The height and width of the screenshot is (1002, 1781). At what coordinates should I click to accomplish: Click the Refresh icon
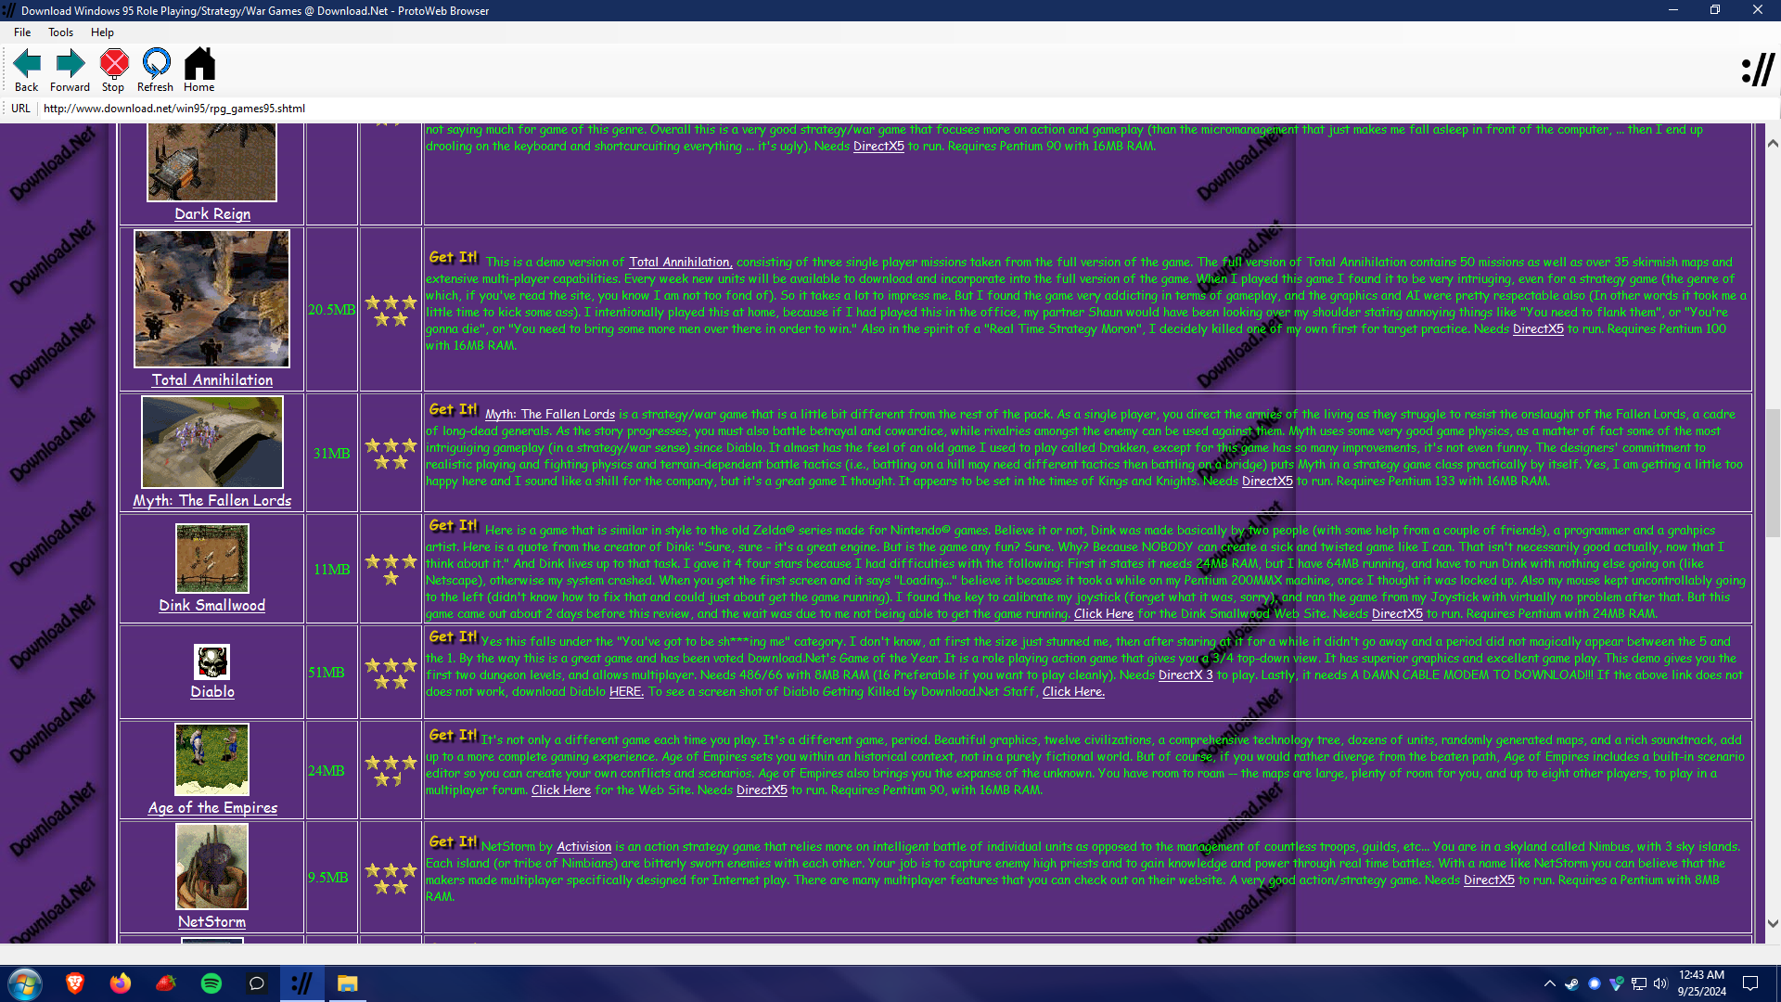click(x=155, y=64)
